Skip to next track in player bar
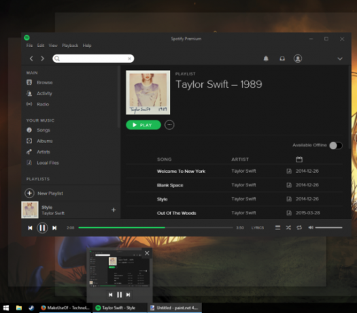357x313 pixels. 54,228
